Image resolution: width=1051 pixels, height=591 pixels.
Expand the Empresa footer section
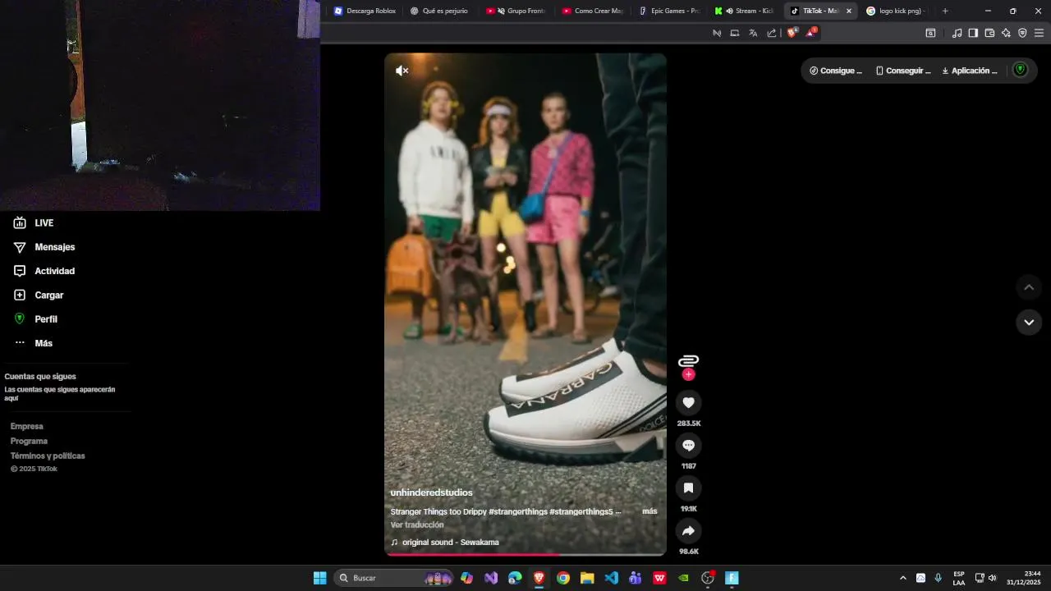tap(27, 426)
